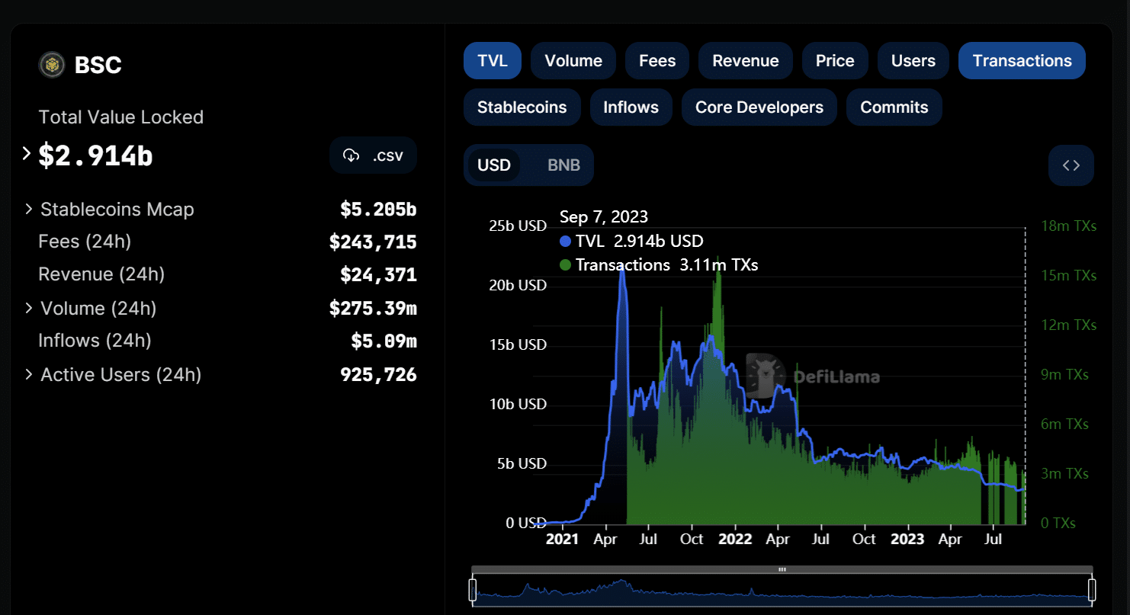Enable the Stablecoins chart metric
Screen dimensions: 1130x615
click(522, 107)
